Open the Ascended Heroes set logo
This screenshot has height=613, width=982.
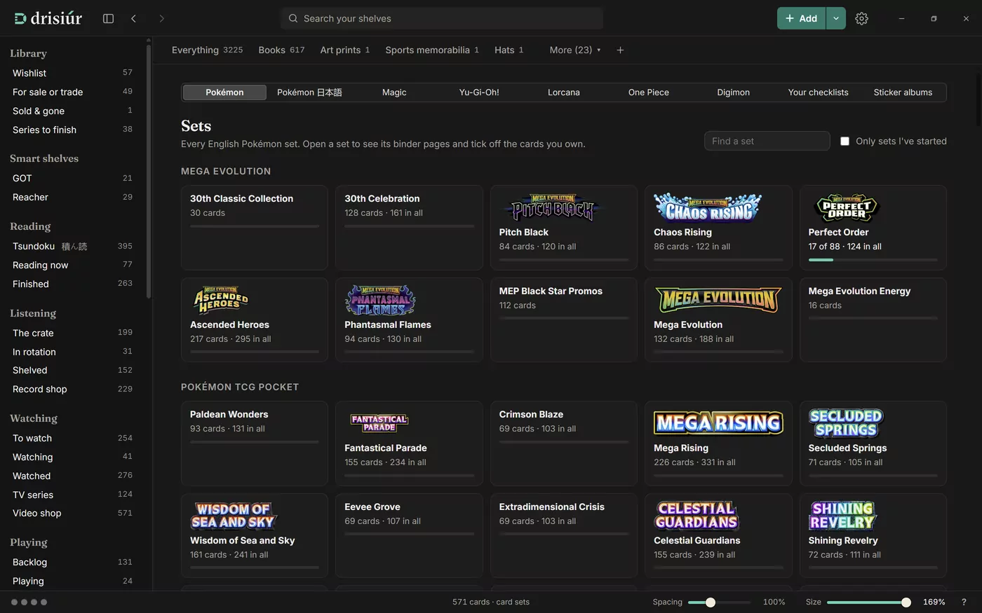[x=220, y=300]
